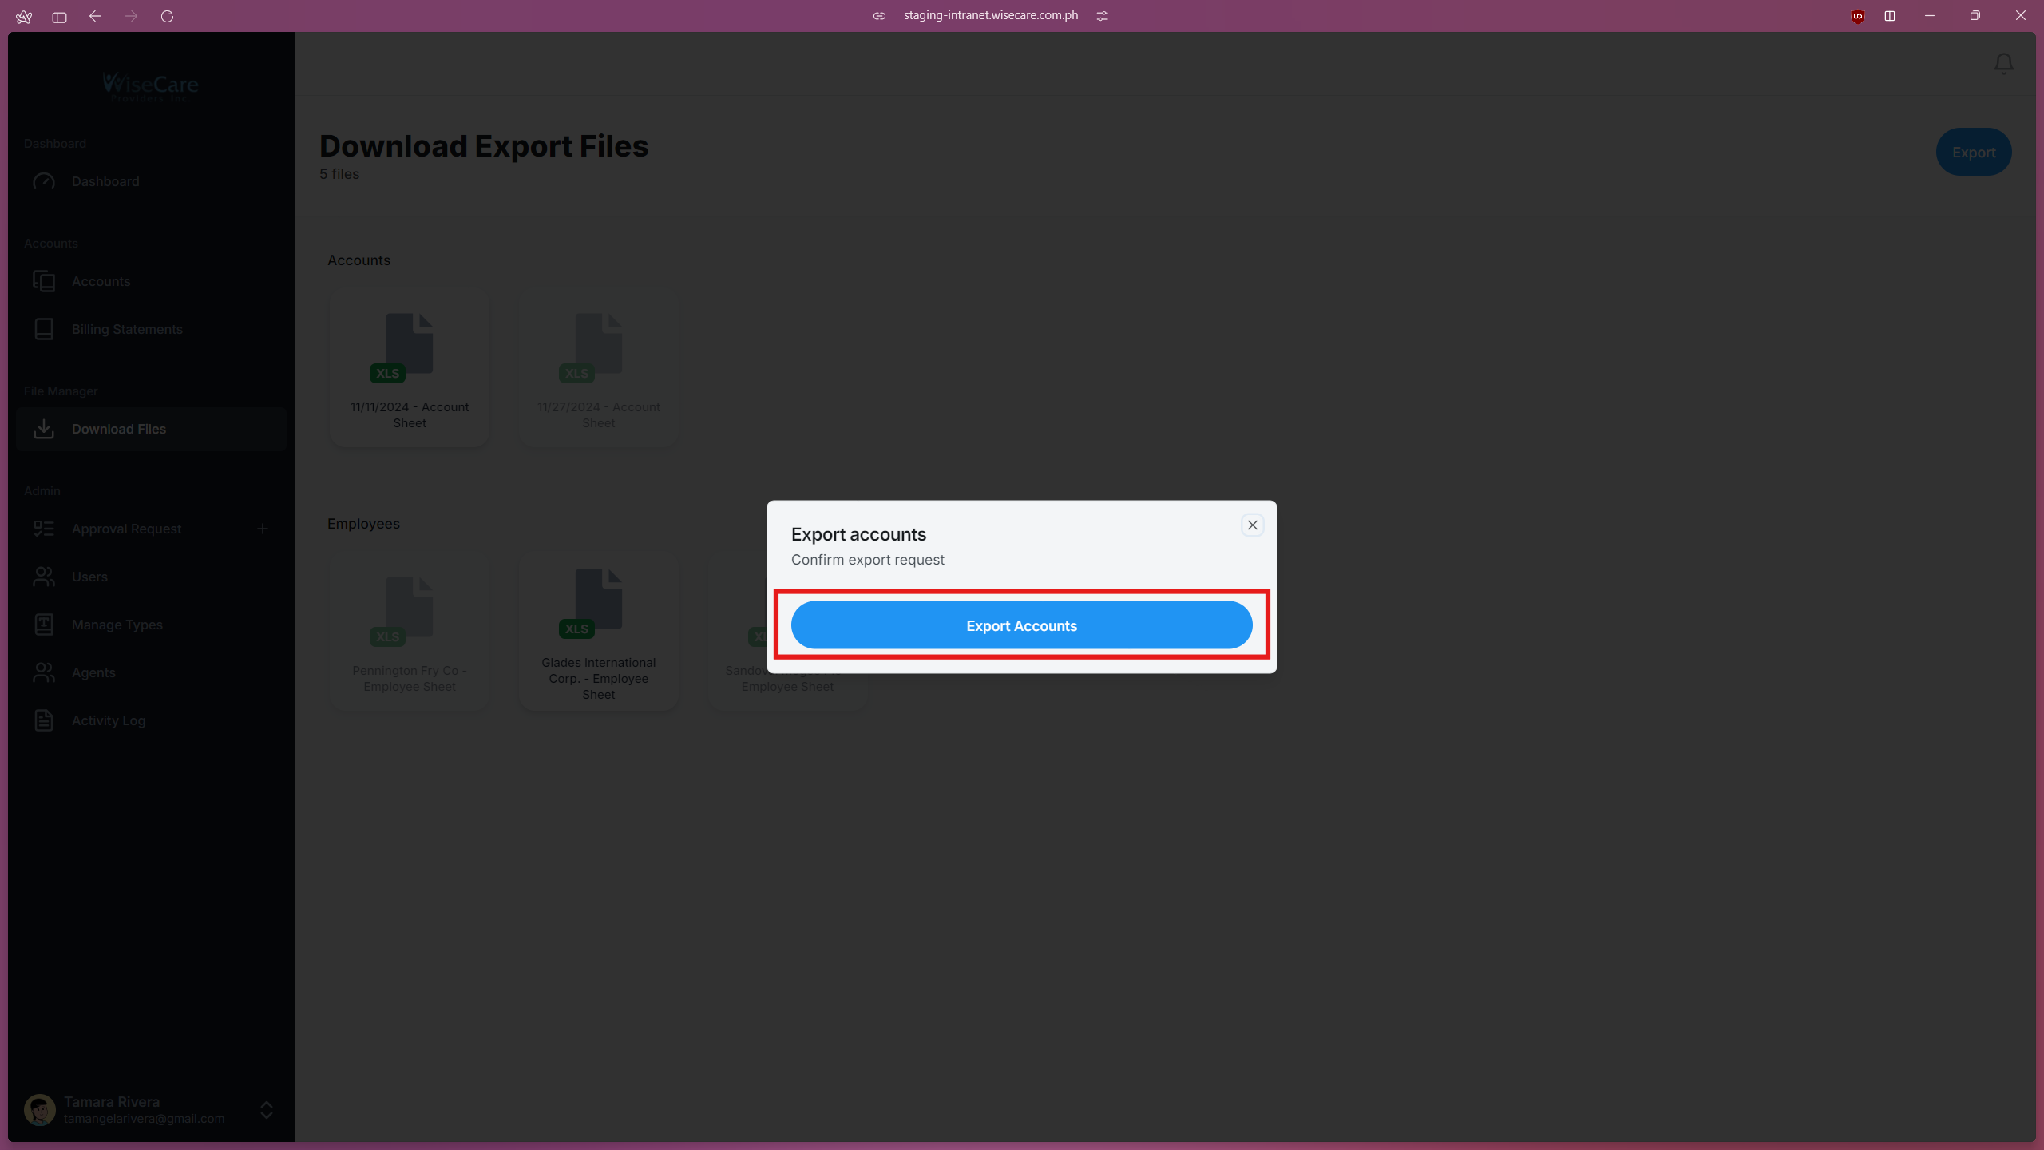Viewport: 2044px width, 1150px height.
Task: Open the Approval Request menu entry
Action: (x=125, y=528)
